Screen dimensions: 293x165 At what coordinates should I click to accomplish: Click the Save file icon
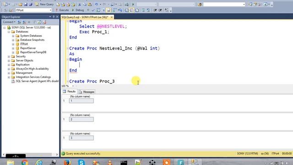26,4
